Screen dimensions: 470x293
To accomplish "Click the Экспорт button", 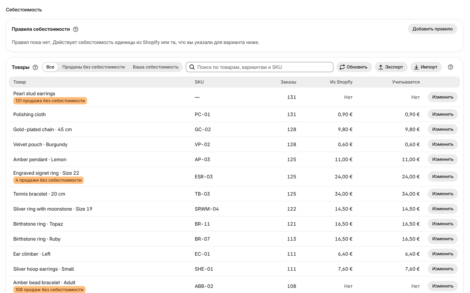I will (x=391, y=67).
